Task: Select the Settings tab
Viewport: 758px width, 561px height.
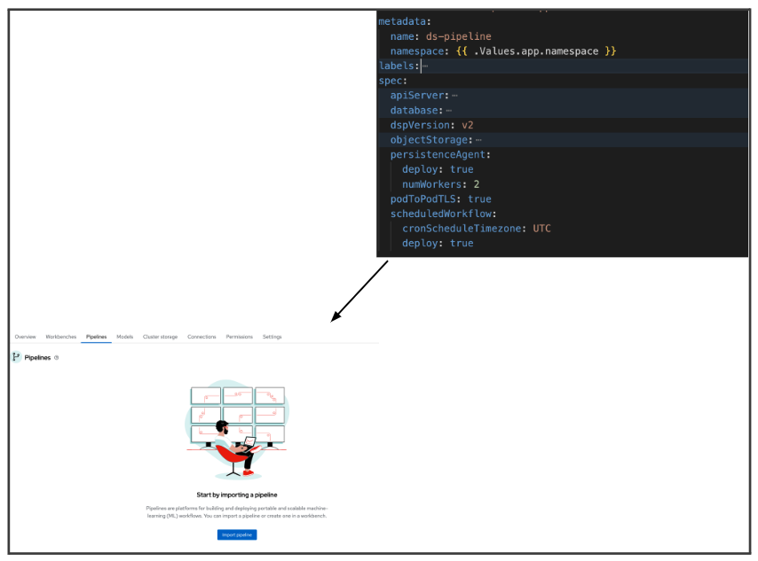Action: click(272, 337)
